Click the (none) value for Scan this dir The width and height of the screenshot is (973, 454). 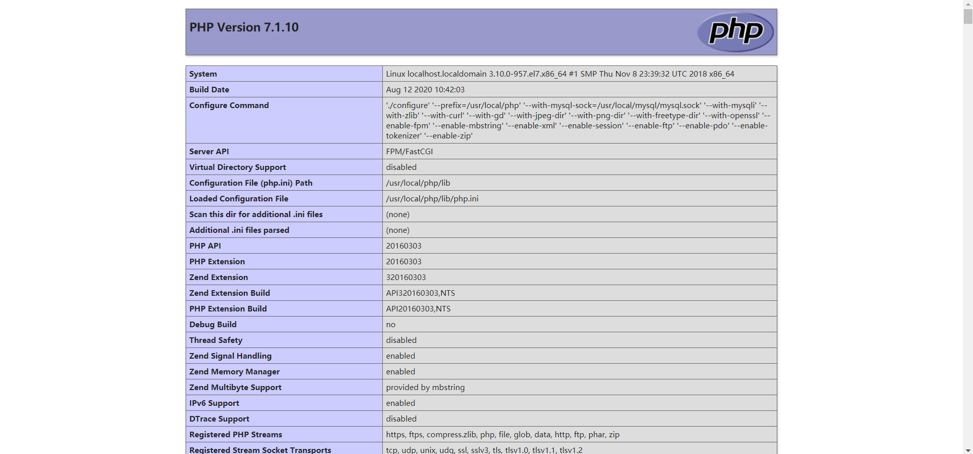pos(398,215)
